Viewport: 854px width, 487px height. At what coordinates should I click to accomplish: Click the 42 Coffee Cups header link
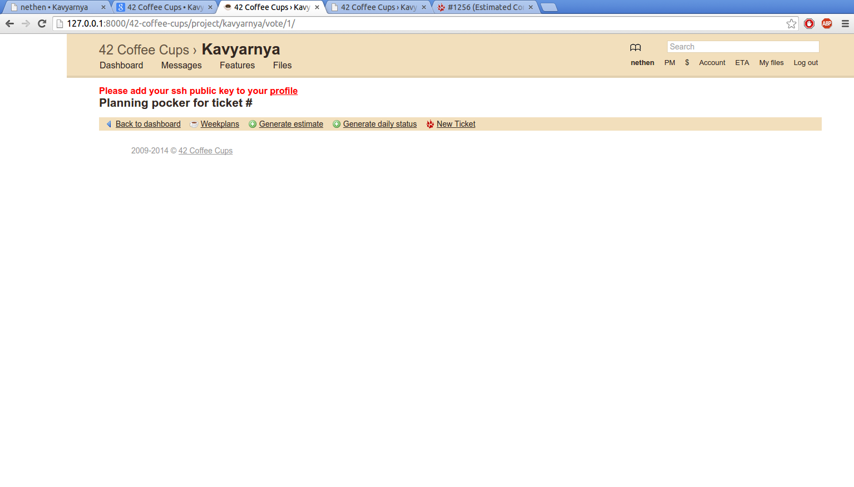144,49
